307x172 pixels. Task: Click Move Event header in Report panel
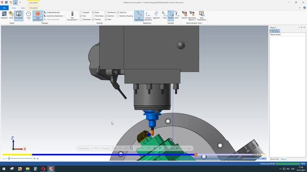pos(275,34)
